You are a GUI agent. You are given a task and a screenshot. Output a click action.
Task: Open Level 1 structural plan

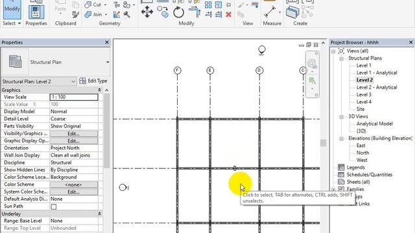coord(364,65)
